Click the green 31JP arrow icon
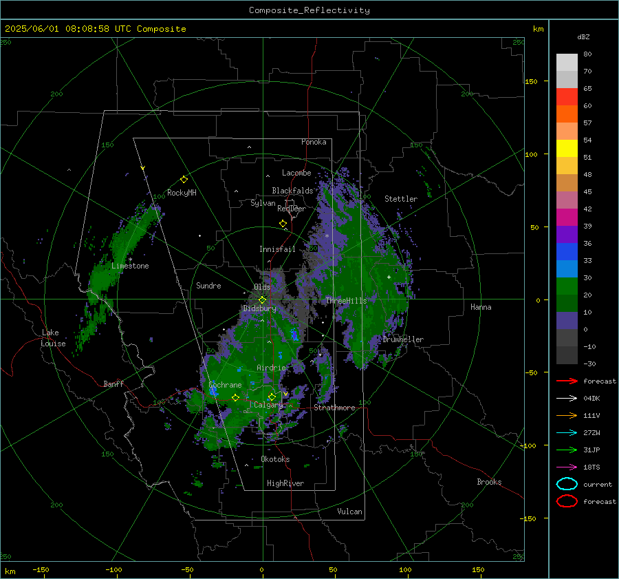619x579 pixels. pos(567,450)
